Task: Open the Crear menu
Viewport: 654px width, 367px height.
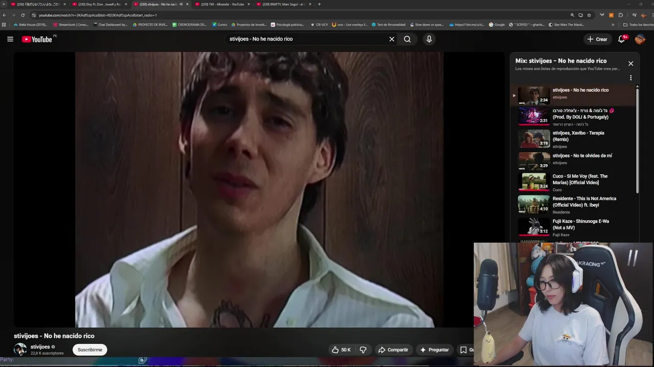Action: [x=597, y=39]
